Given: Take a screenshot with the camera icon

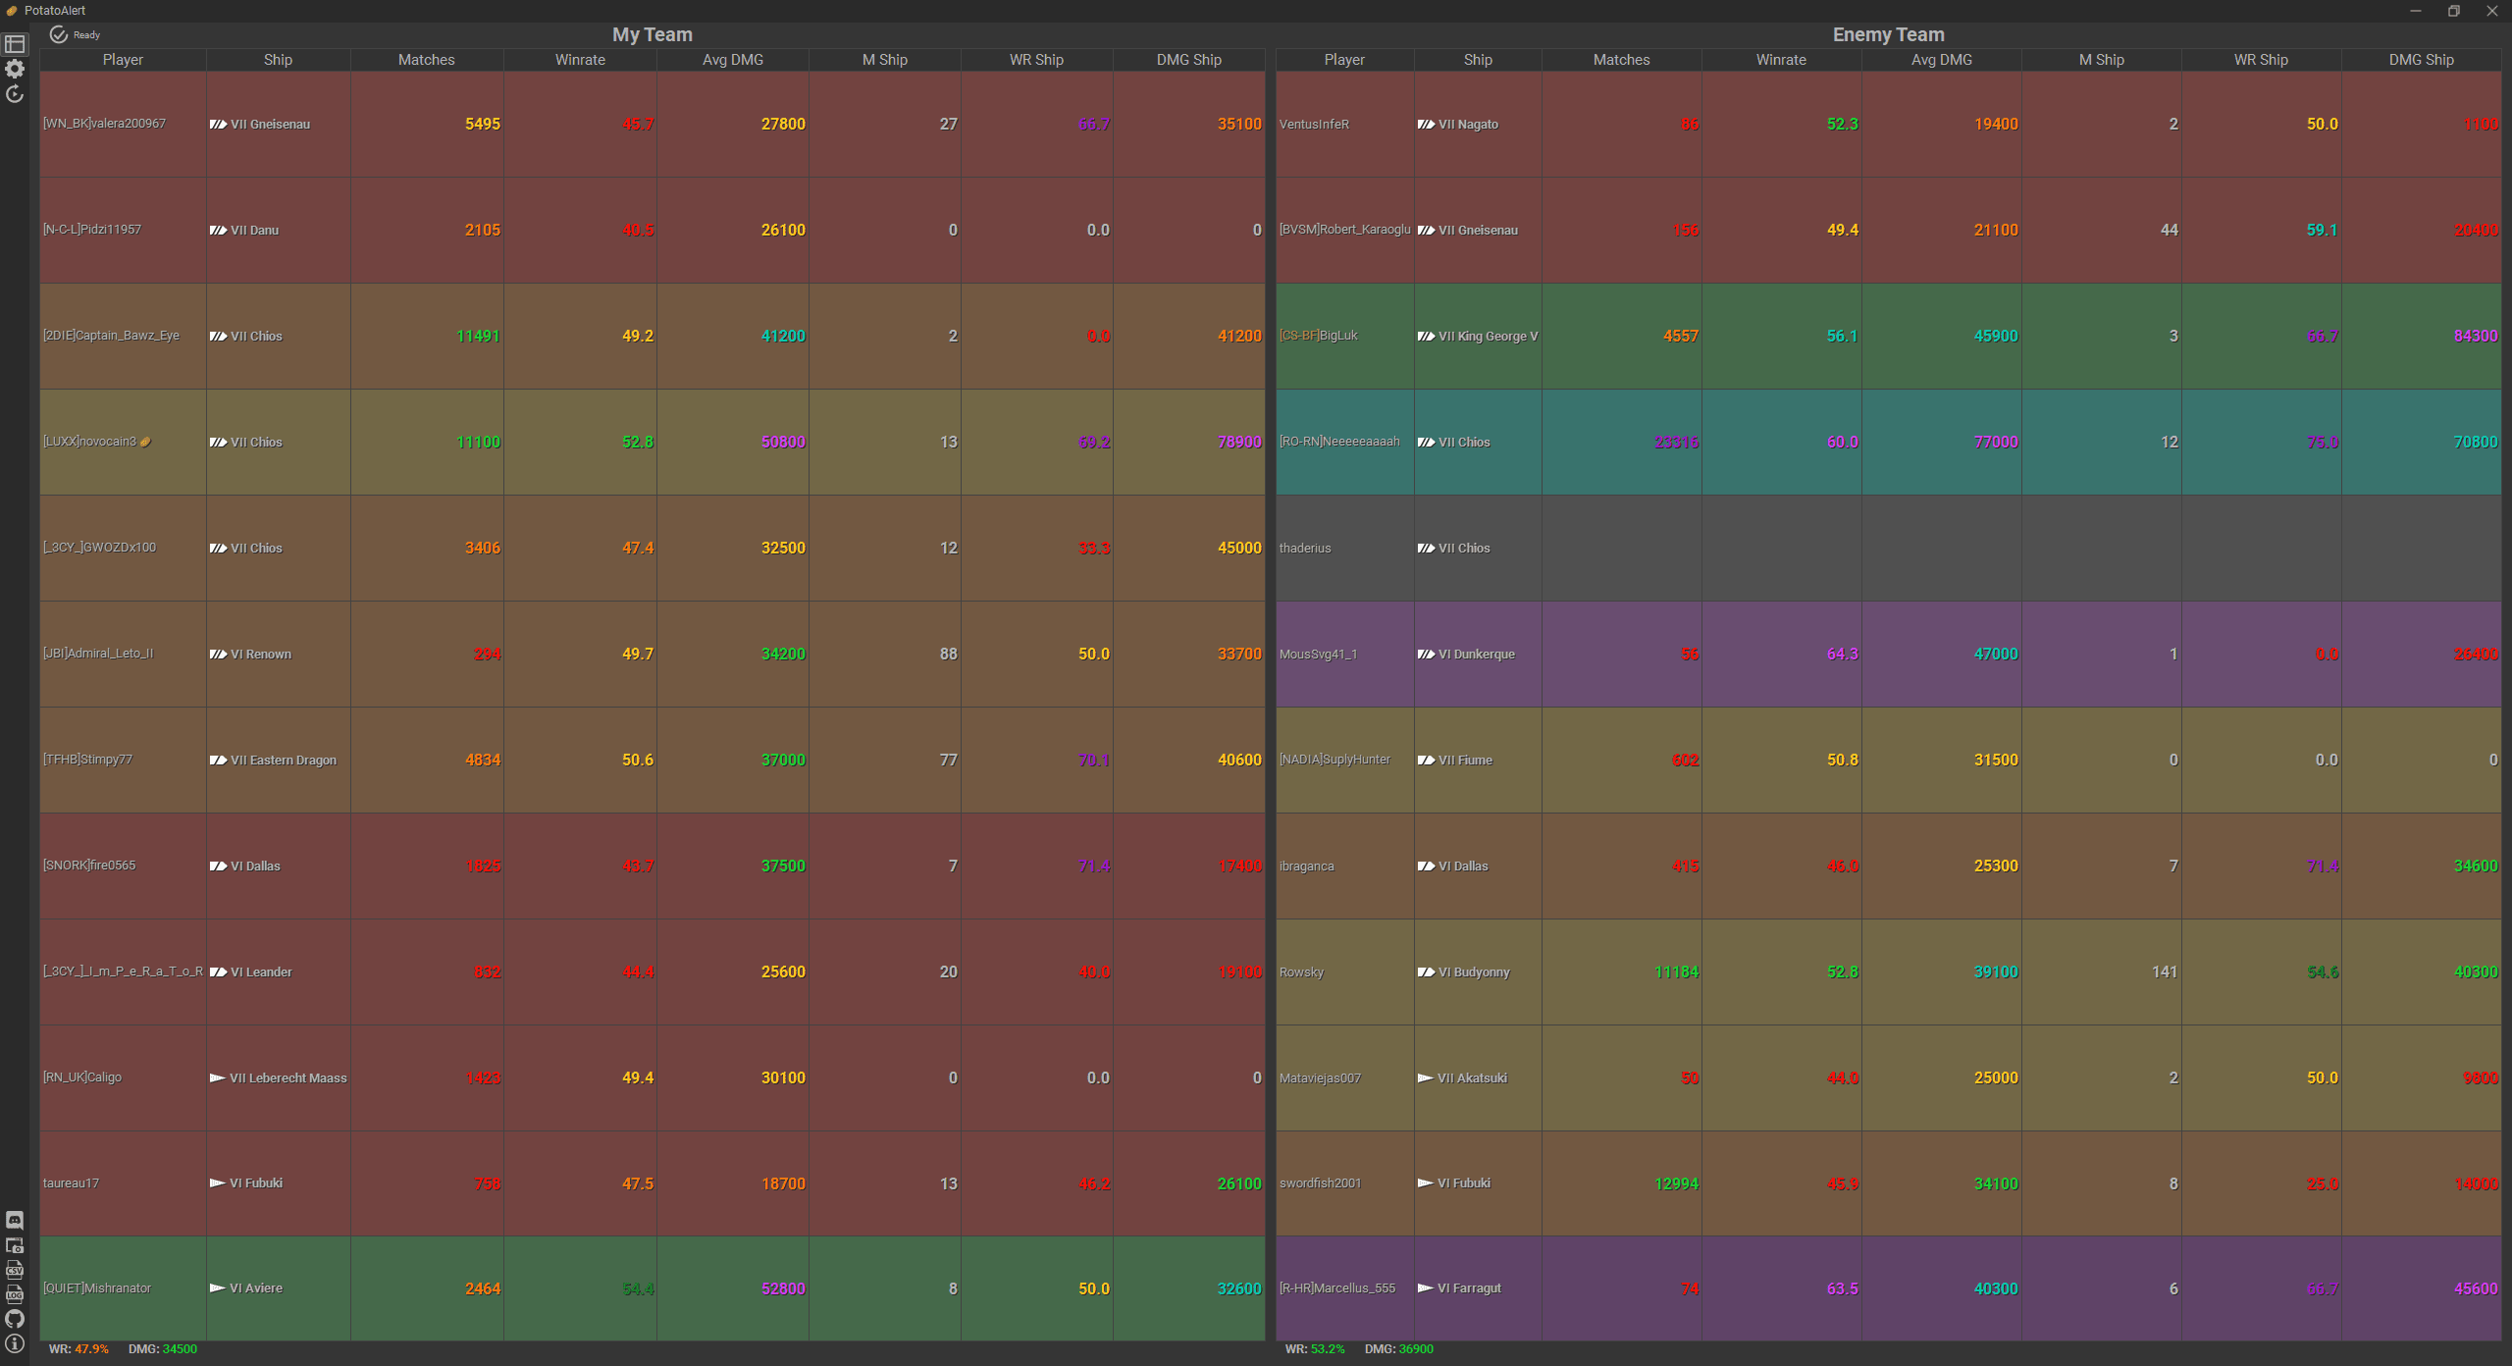Looking at the screenshot, I should point(15,1245).
